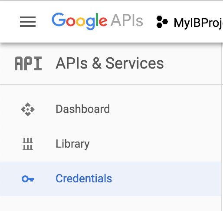Click the colorful Google wordmark

click(x=79, y=21)
